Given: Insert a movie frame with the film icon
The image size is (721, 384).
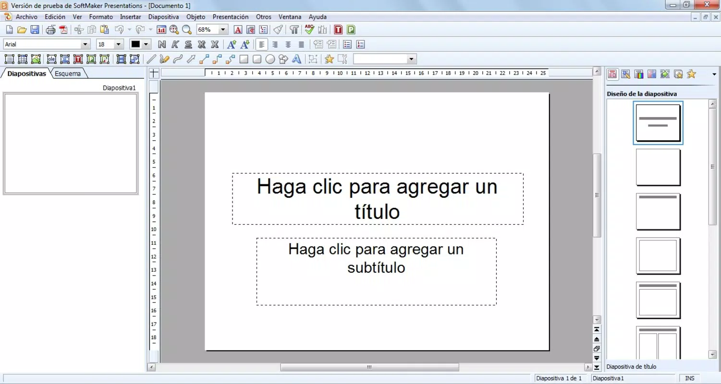Looking at the screenshot, I should pyautogui.click(x=121, y=59).
